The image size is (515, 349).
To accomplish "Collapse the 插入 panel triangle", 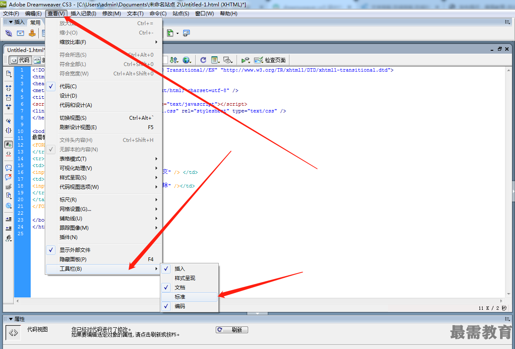I will pyautogui.click(x=11, y=22).
